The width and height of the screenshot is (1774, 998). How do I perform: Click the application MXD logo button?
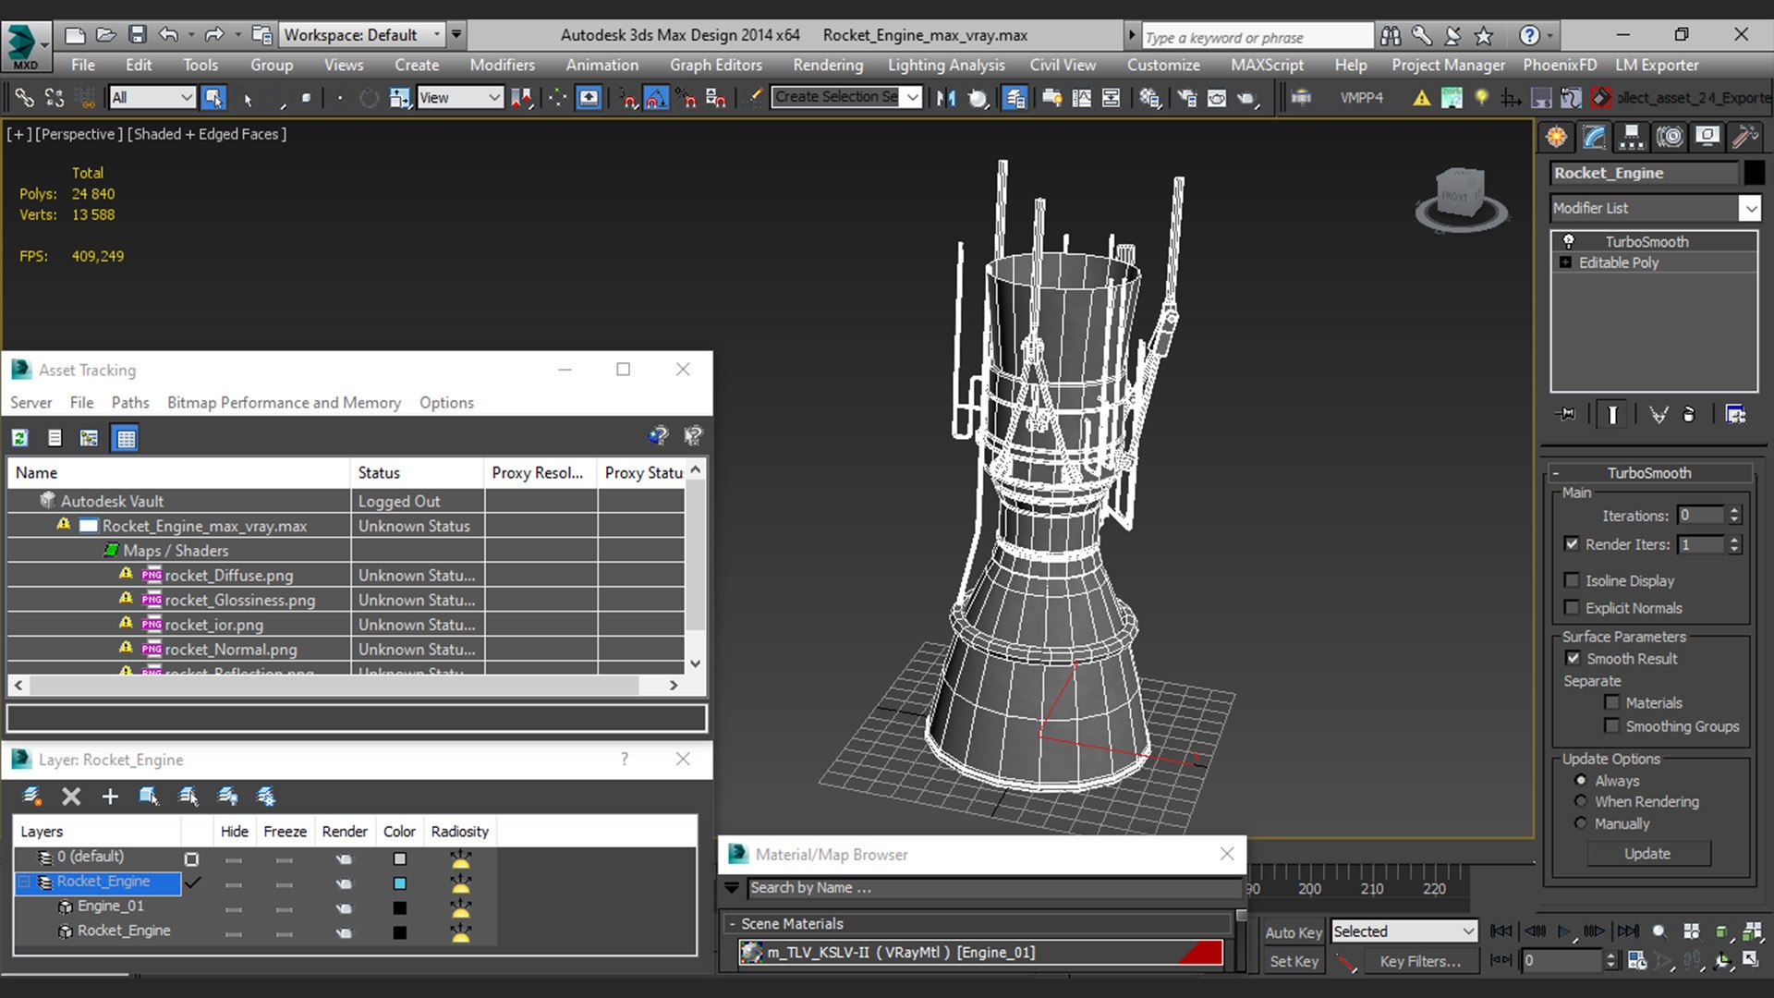[25, 46]
